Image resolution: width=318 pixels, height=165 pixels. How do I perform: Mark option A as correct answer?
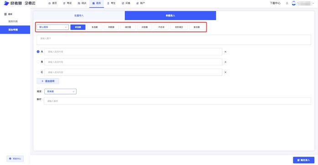(38, 52)
